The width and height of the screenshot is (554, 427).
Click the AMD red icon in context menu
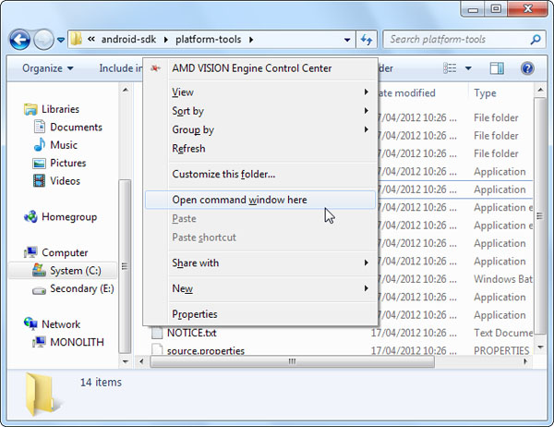(155, 68)
